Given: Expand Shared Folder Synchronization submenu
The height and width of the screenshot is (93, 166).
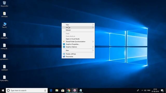Looking at the screenshot, I should (78, 42).
